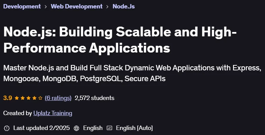Click the 3.9 rating score

tap(8, 98)
